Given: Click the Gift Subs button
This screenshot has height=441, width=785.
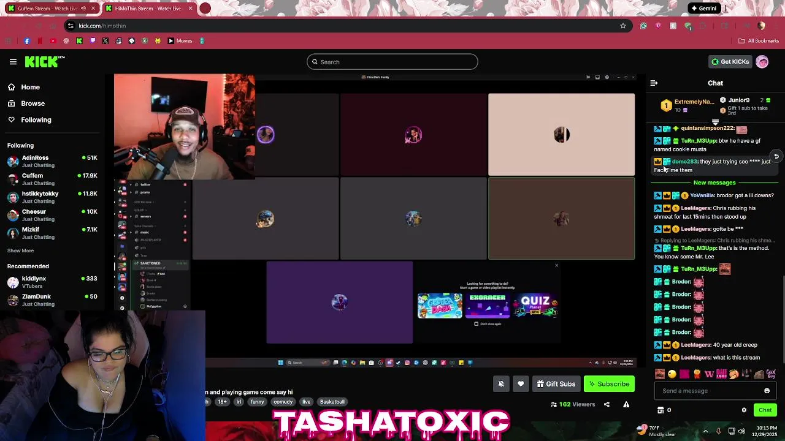Looking at the screenshot, I should point(556,384).
